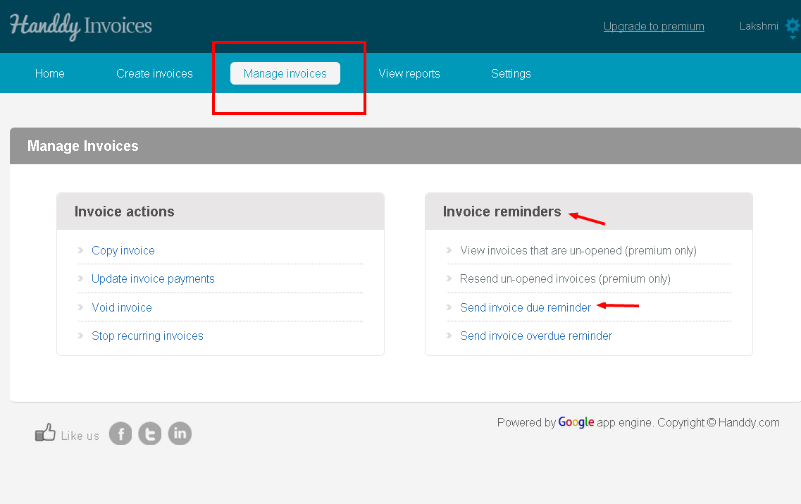The height and width of the screenshot is (504, 801).
Task: Click the Invoice actions heading
Action: click(124, 211)
